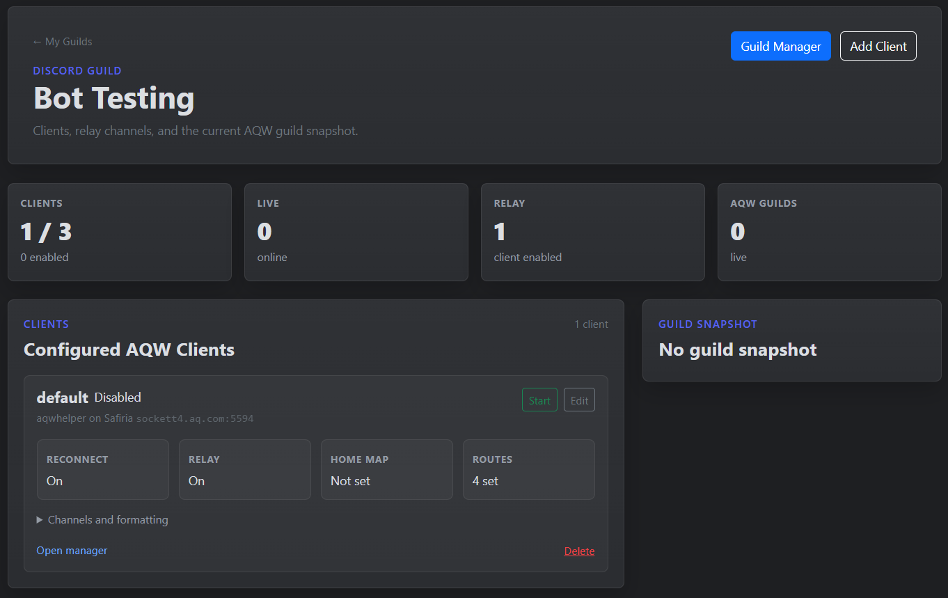This screenshot has height=598, width=948.
Task: Click the AQW GUILDS card label
Action: (x=764, y=203)
